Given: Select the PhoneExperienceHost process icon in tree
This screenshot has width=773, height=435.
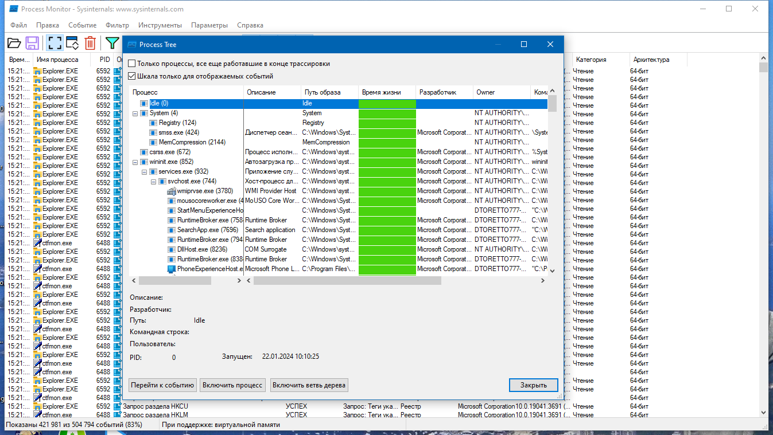Looking at the screenshot, I should [x=172, y=269].
